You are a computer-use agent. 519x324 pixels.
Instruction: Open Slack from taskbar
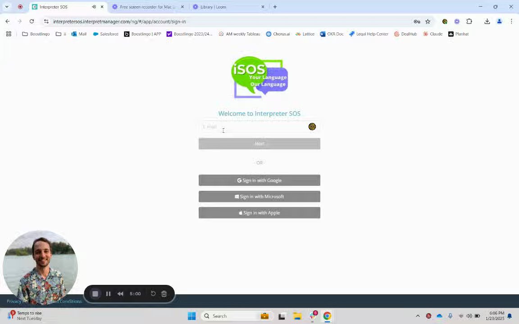pyautogui.click(x=313, y=316)
